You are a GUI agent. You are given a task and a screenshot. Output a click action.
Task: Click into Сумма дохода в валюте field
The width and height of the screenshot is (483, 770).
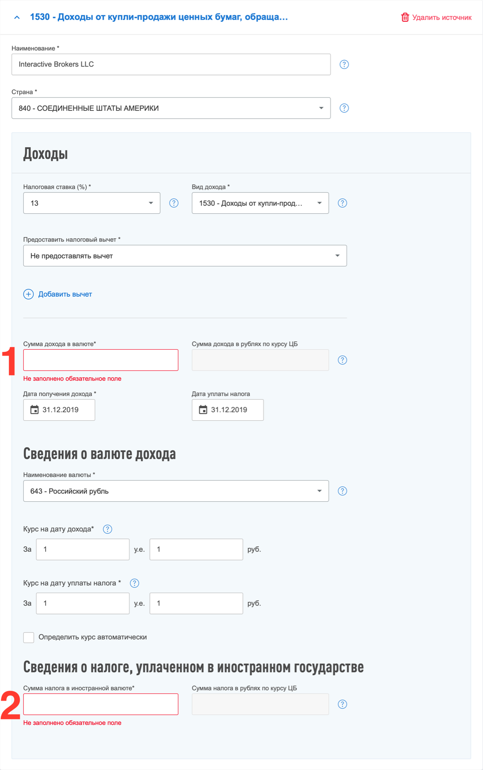[x=101, y=360]
